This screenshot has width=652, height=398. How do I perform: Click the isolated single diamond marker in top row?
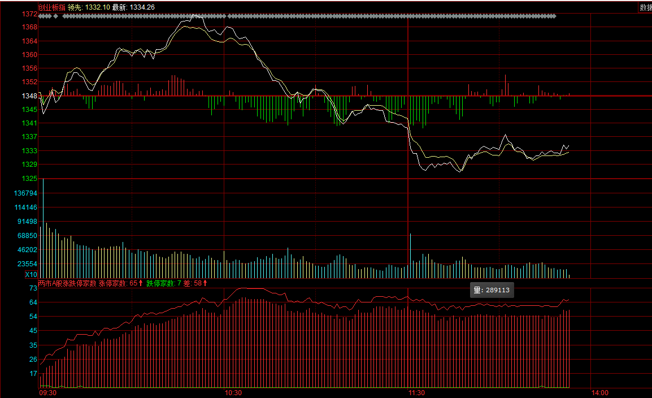[55, 16]
